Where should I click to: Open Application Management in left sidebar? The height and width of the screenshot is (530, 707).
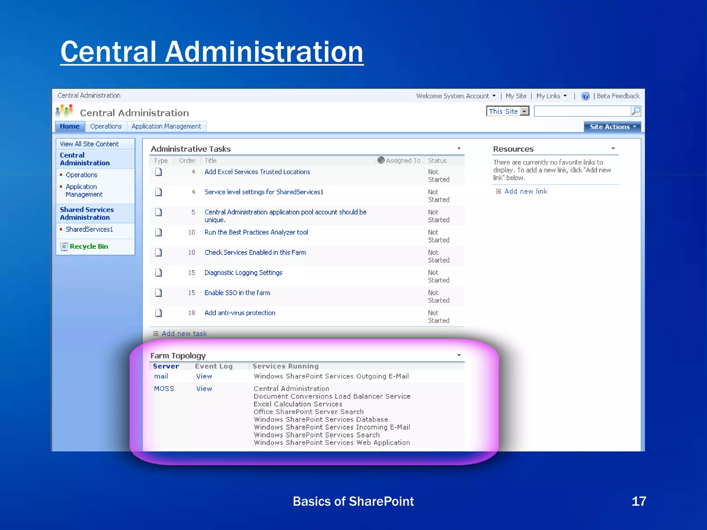84,190
